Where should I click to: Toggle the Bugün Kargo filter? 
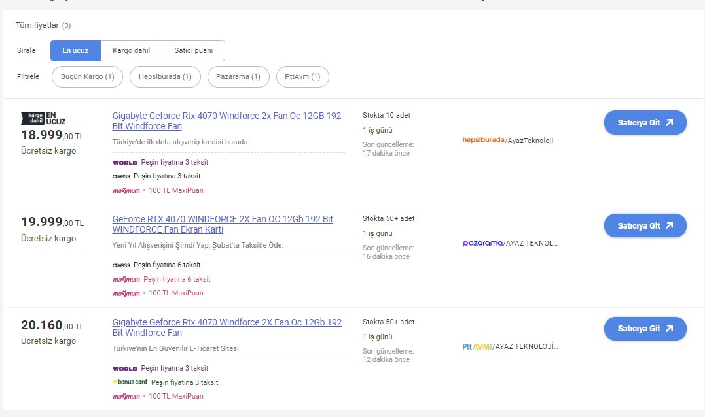click(x=87, y=76)
